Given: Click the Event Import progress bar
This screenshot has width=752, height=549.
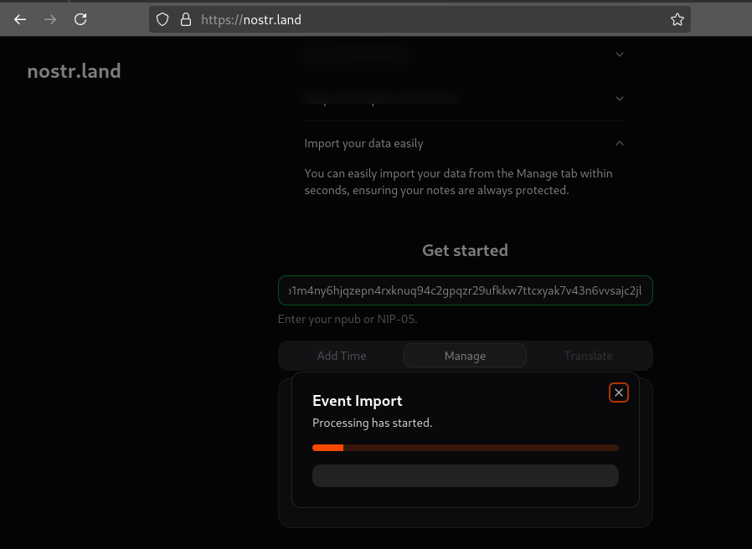Looking at the screenshot, I should coord(466,448).
